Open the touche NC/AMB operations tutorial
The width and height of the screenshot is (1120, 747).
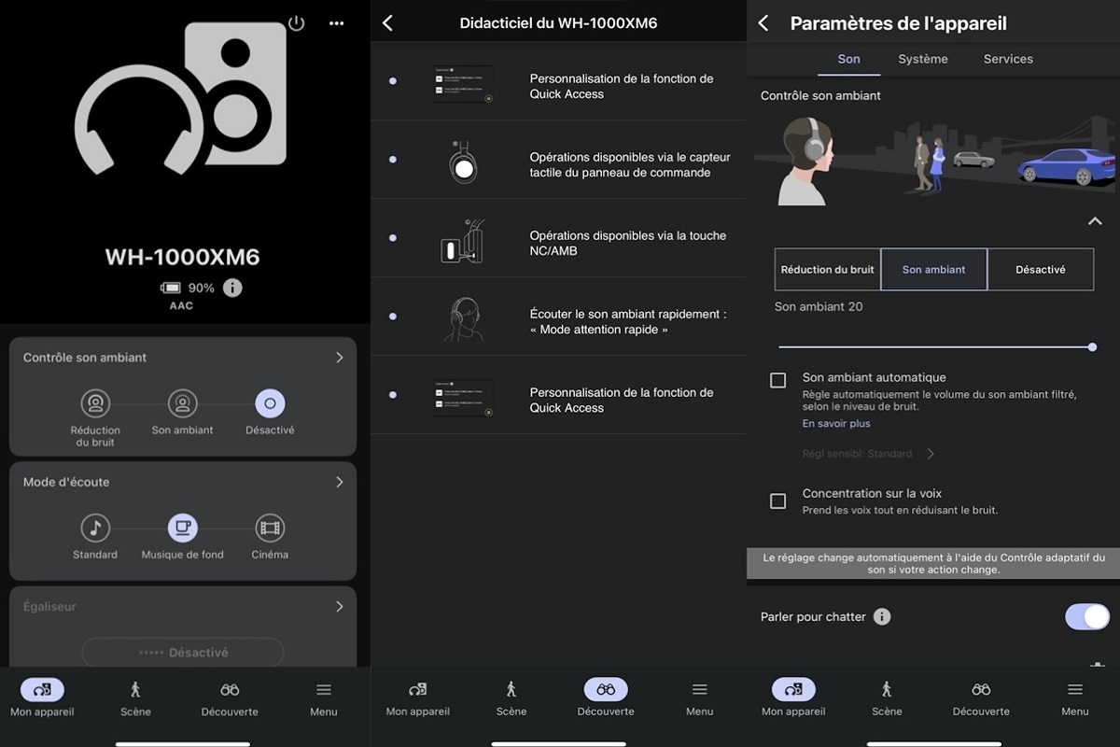[x=559, y=238]
